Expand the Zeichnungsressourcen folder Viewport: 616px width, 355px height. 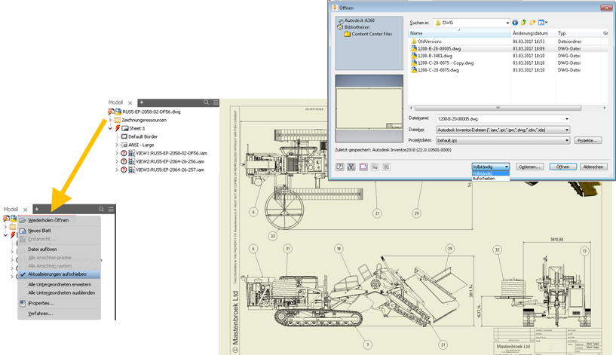point(111,120)
